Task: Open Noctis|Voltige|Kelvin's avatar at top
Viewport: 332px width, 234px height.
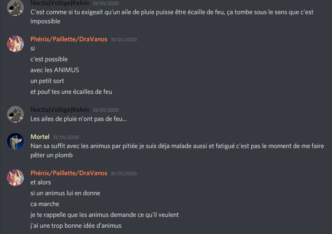Action: [15, 8]
